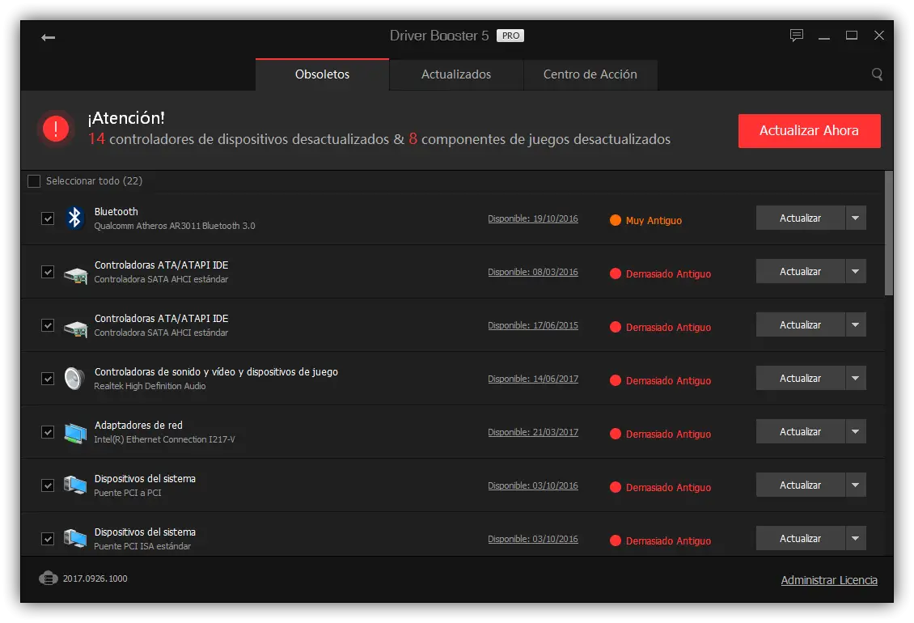The height and width of the screenshot is (623, 914).
Task: Select the Realtek High Definition Audio row text
Action: coord(150,386)
